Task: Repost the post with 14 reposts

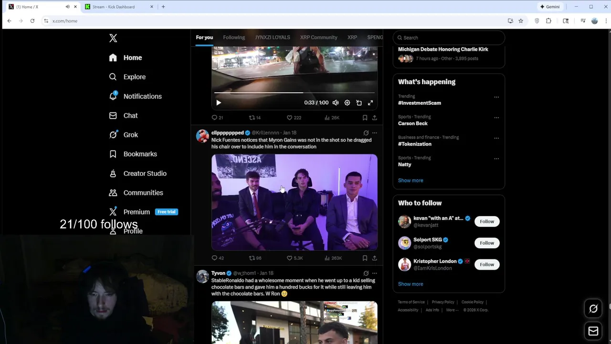Action: click(255, 118)
